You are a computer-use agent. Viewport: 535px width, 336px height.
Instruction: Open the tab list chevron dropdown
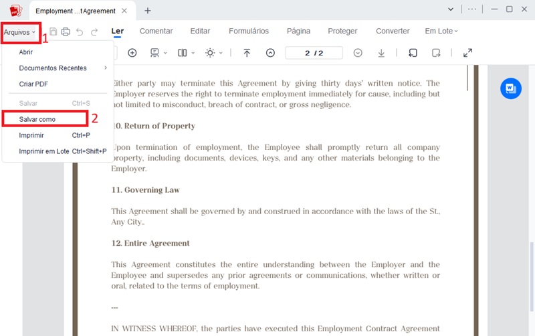[451, 9]
